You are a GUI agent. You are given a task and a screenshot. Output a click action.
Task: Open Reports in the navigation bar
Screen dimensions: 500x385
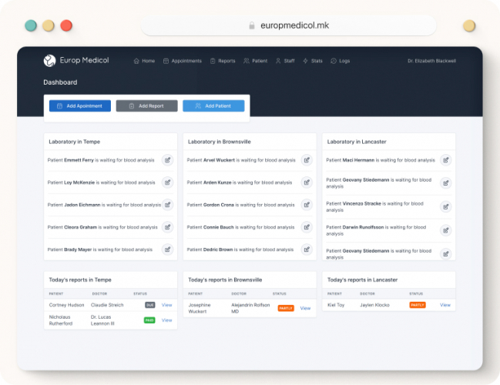[223, 61]
